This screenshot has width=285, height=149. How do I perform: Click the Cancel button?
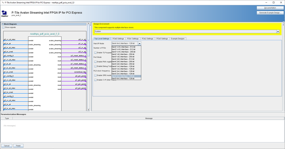tap(7, 146)
